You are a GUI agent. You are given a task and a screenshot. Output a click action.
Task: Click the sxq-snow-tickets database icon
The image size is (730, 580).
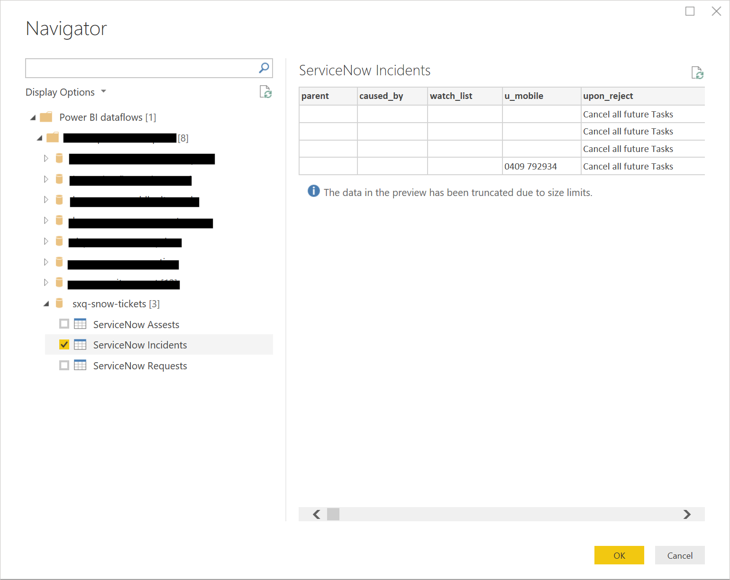(x=59, y=303)
